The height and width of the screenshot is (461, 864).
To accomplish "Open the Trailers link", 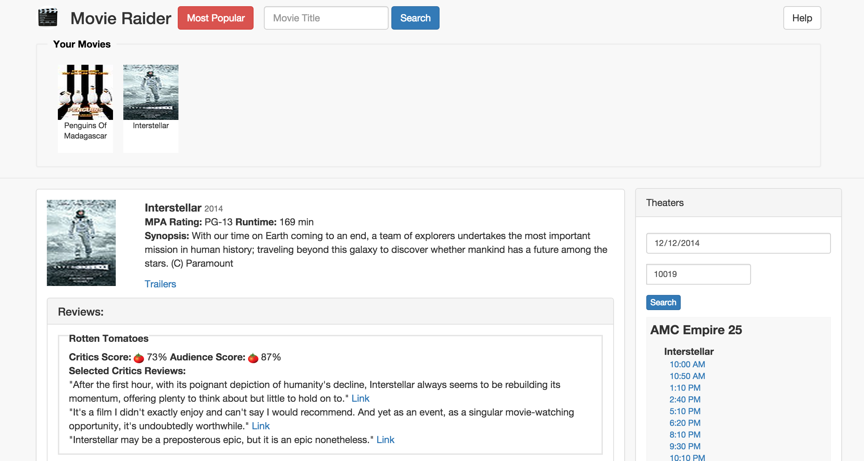I will point(160,284).
